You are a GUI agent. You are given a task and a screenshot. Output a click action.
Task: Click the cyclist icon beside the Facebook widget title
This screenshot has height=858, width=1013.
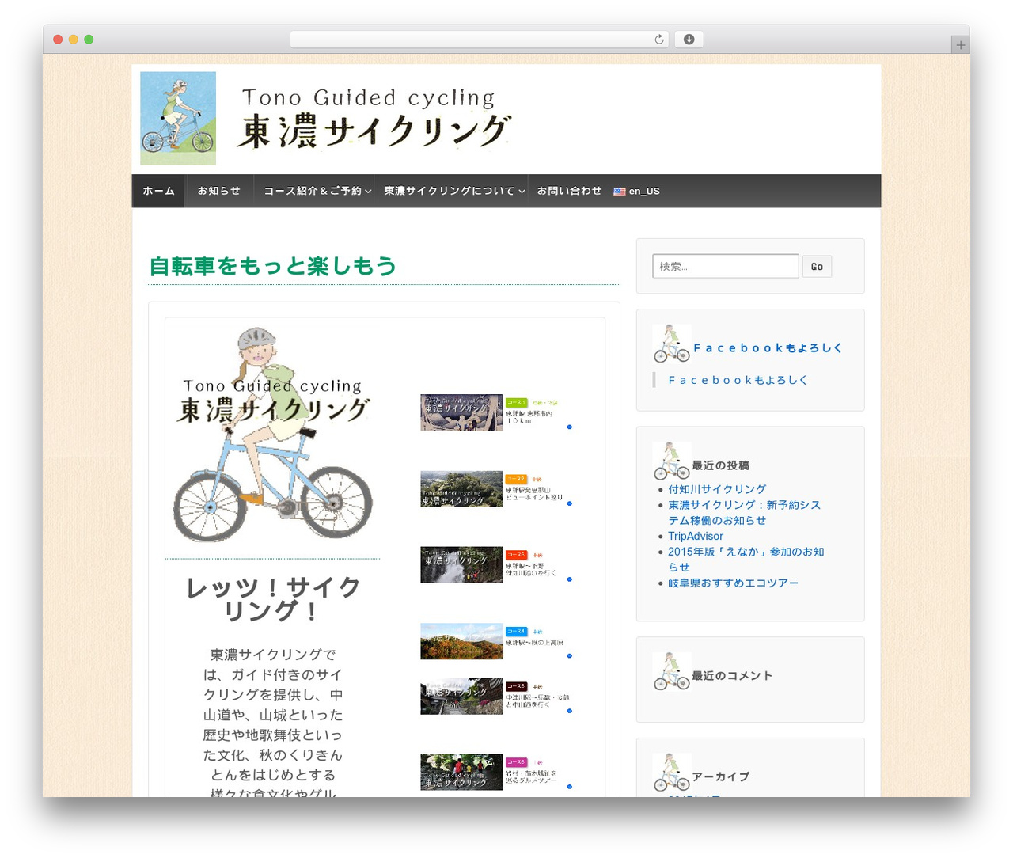pos(672,344)
